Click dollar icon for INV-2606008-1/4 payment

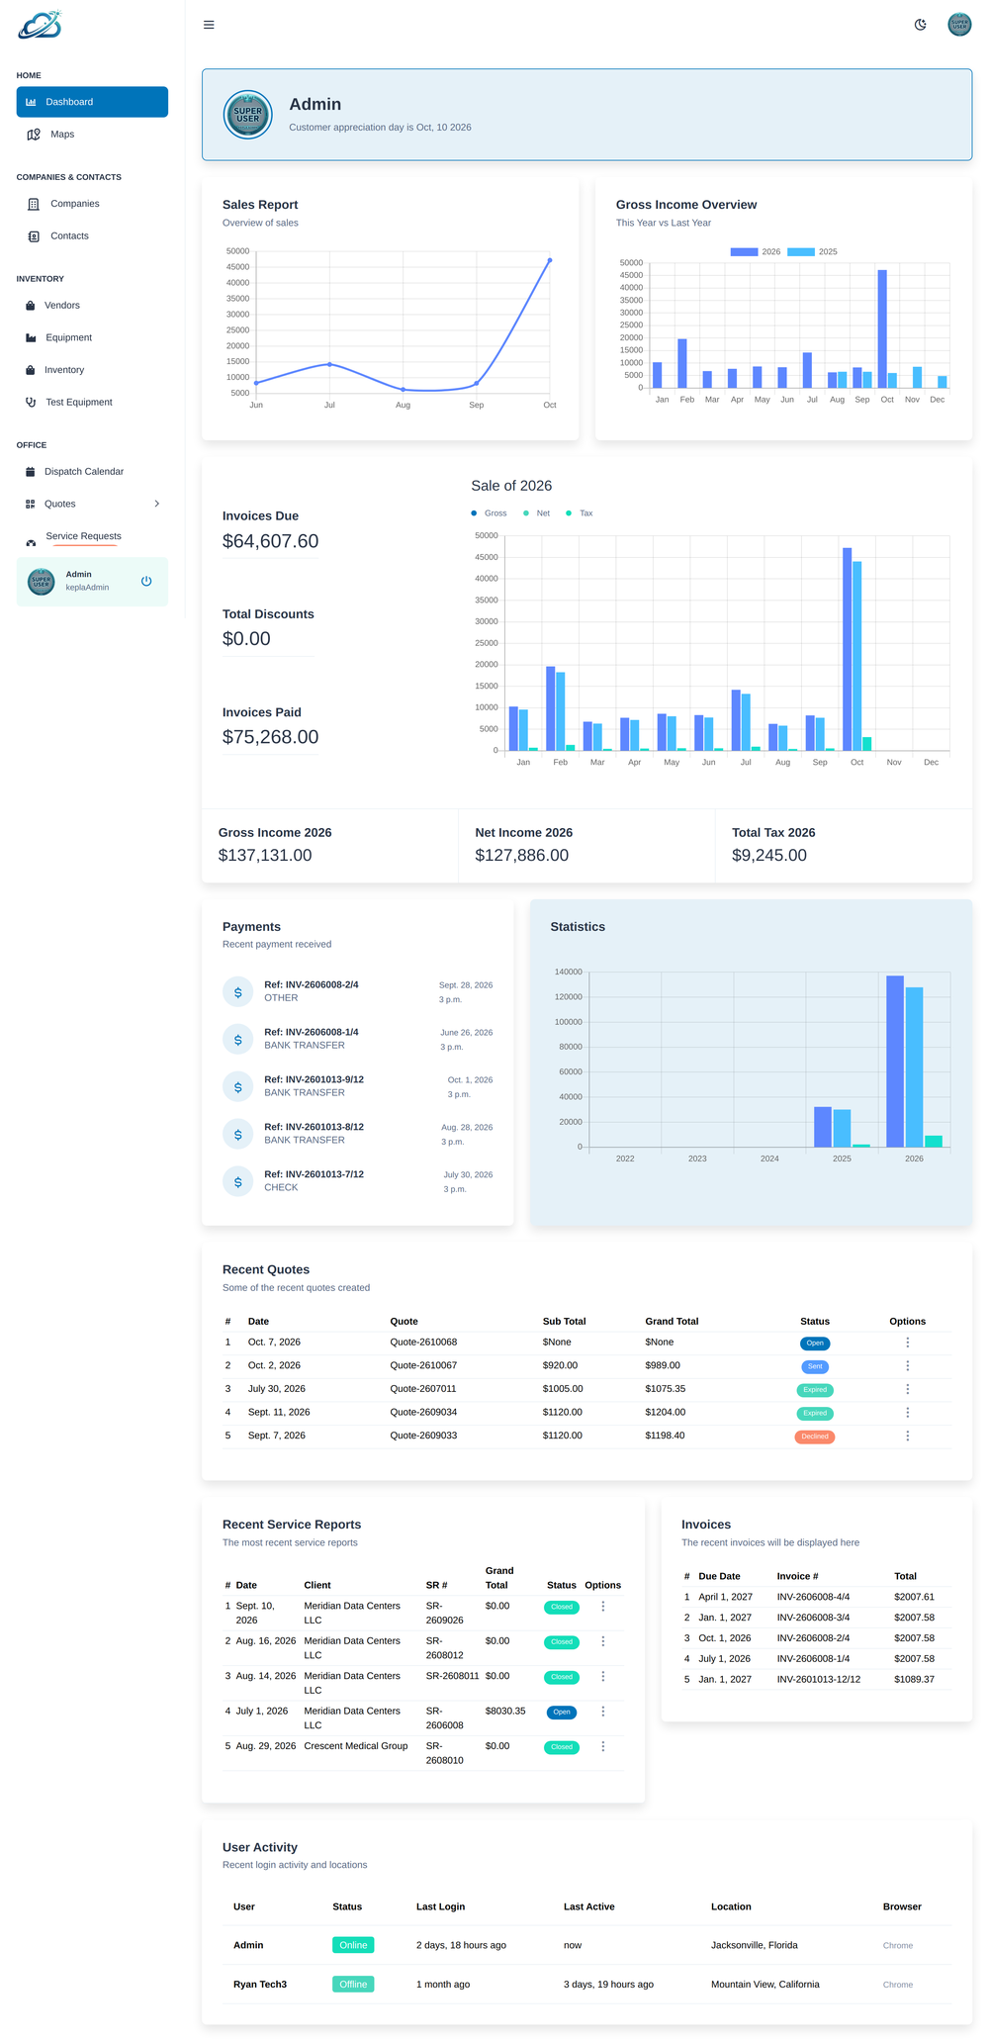[238, 1039]
